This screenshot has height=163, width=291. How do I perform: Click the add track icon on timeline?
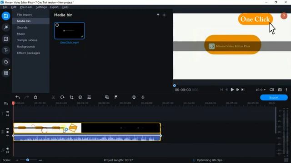[x=6, y=103]
